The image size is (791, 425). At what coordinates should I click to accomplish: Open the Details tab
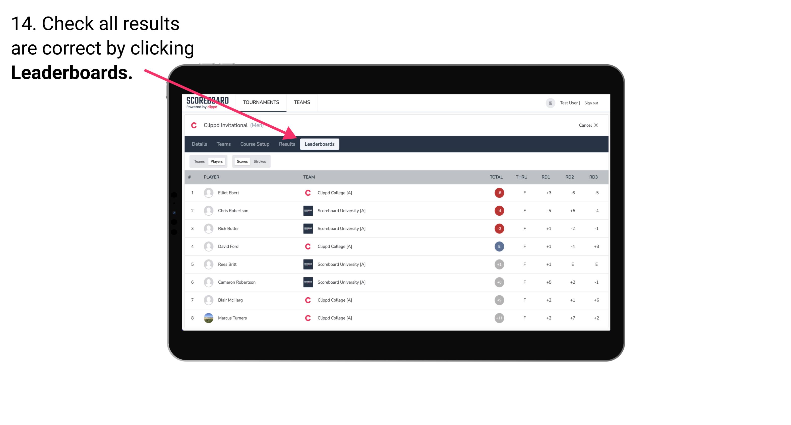click(199, 144)
